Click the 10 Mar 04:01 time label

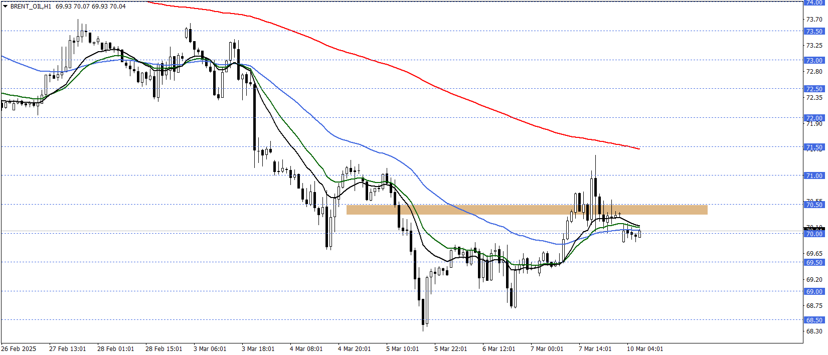645,348
